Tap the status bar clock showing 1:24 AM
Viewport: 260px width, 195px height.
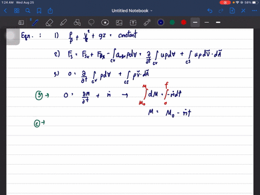pos(8,3)
